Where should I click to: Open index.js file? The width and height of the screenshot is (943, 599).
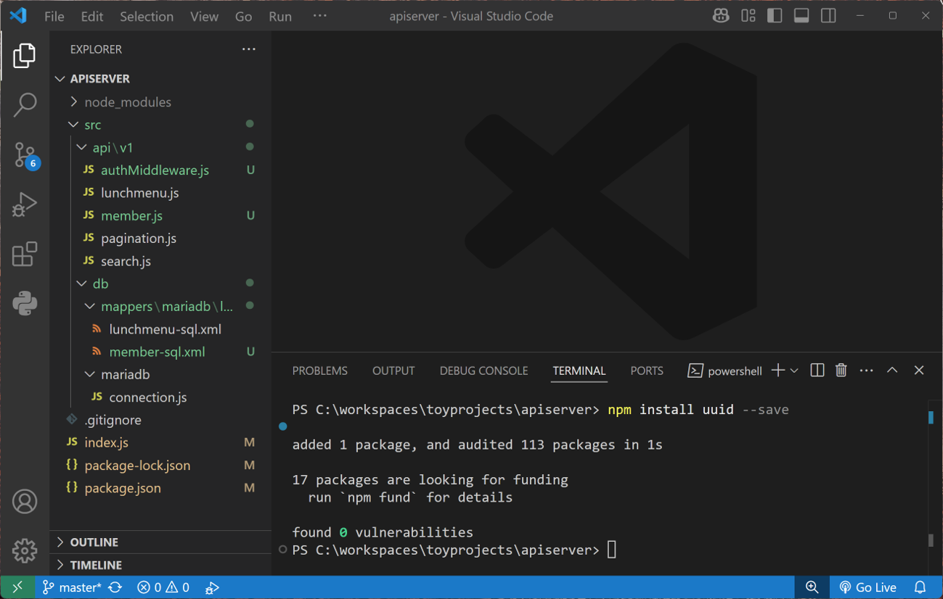pyautogui.click(x=160, y=442)
